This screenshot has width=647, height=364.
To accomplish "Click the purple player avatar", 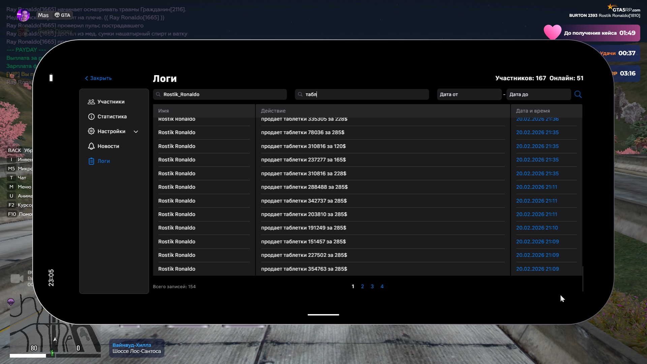I will [23, 15].
